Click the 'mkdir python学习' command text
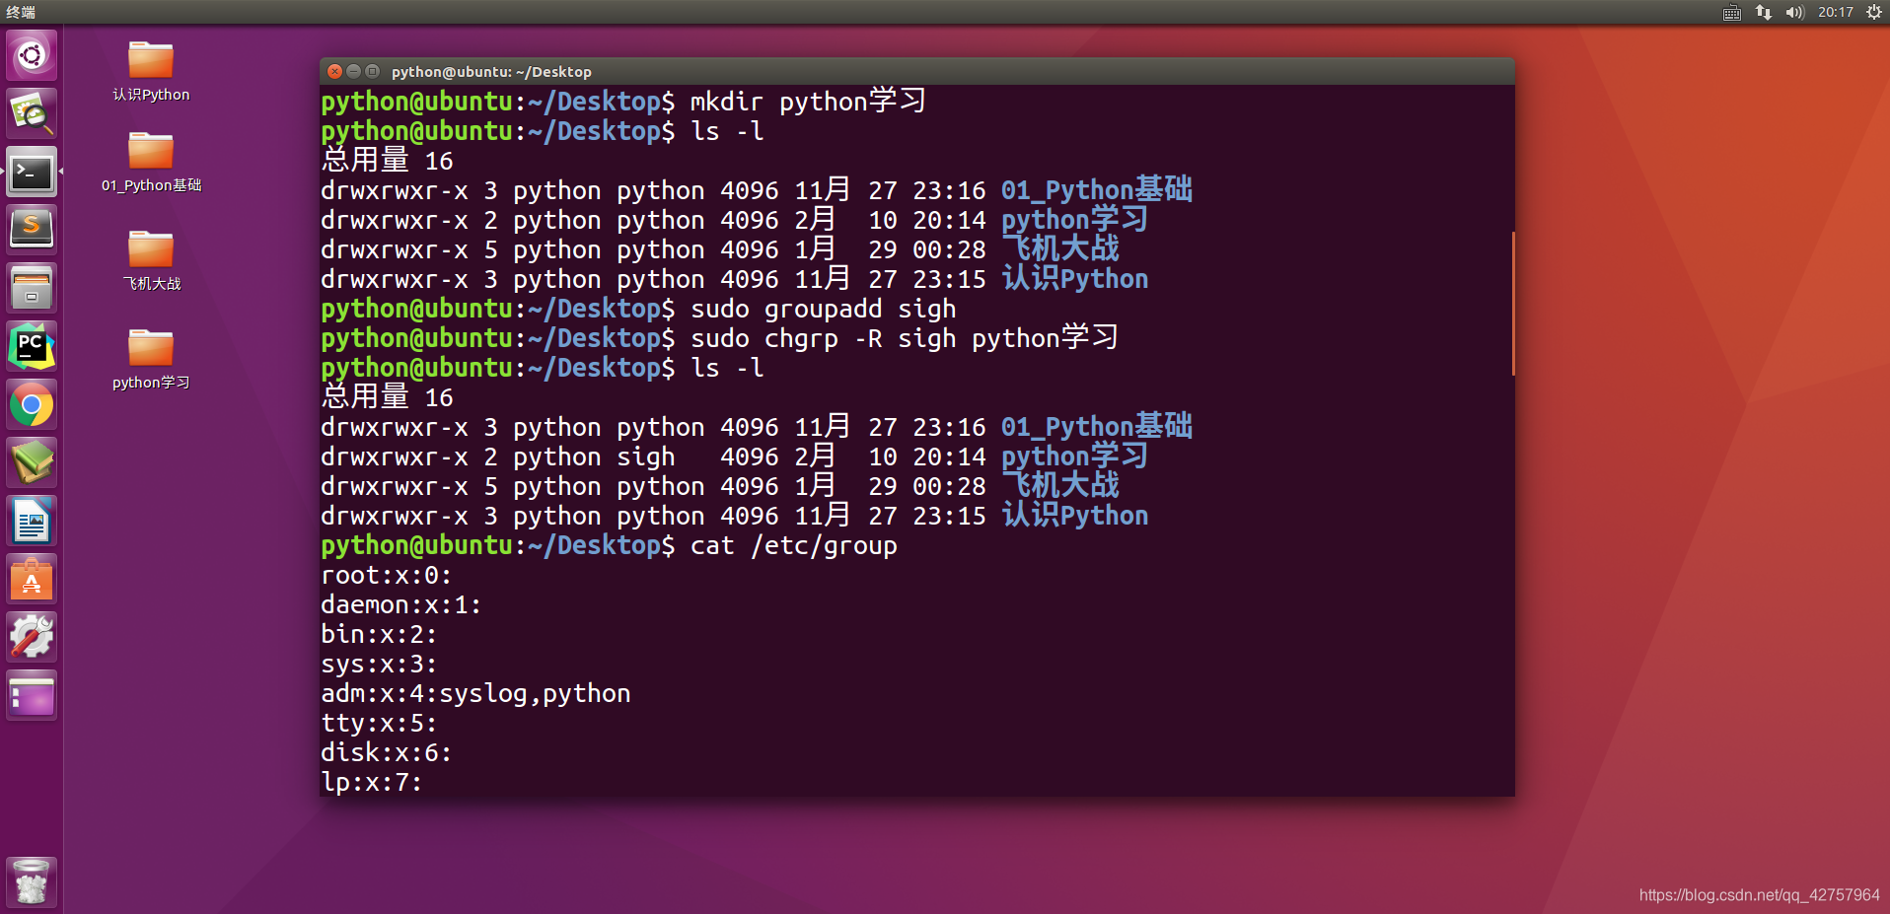This screenshot has width=1890, height=914. click(808, 102)
